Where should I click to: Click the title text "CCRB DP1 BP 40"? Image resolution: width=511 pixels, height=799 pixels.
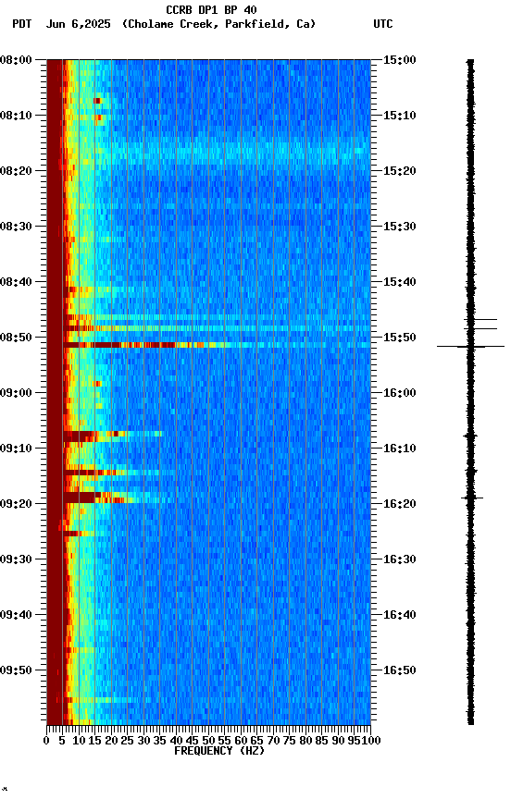click(x=211, y=9)
